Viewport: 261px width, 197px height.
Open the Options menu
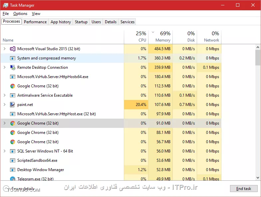(20, 14)
